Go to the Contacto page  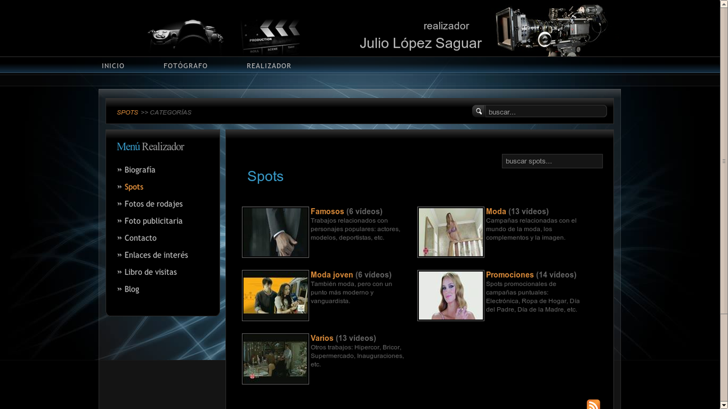coord(140,238)
